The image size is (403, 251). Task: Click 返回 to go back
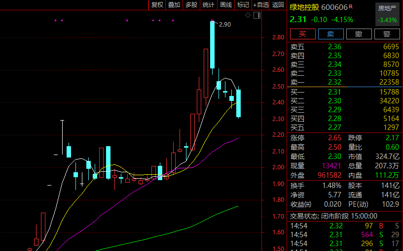(278, 5)
